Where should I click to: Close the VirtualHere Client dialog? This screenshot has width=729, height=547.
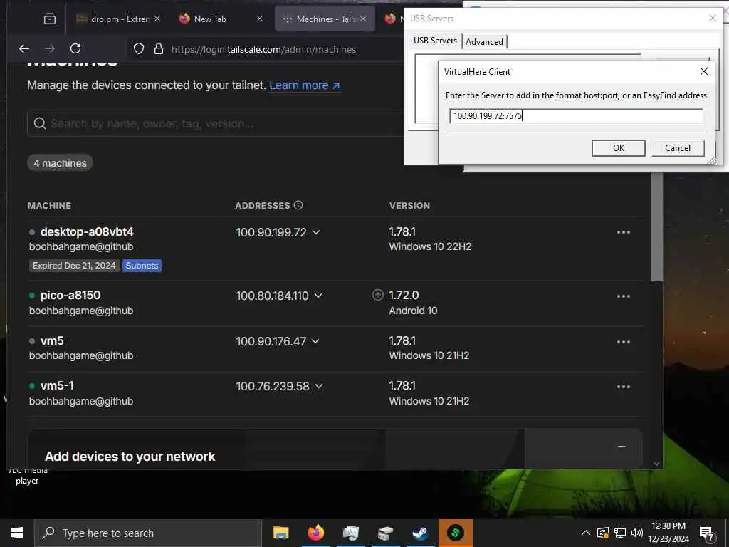(x=703, y=71)
